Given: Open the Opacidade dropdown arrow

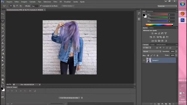Looking at the screenshot, I should [176, 51].
